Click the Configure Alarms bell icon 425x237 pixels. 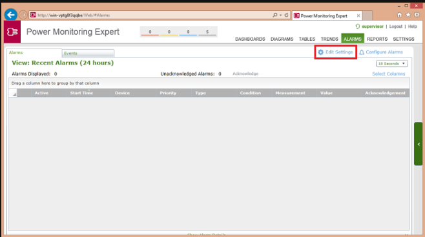[362, 52]
